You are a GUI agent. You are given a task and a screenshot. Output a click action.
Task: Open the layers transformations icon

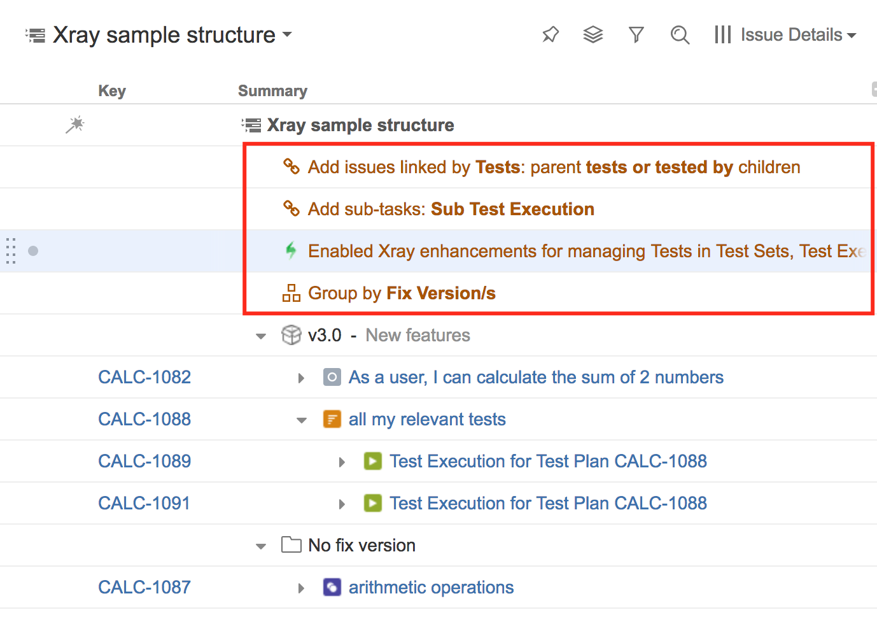593,34
